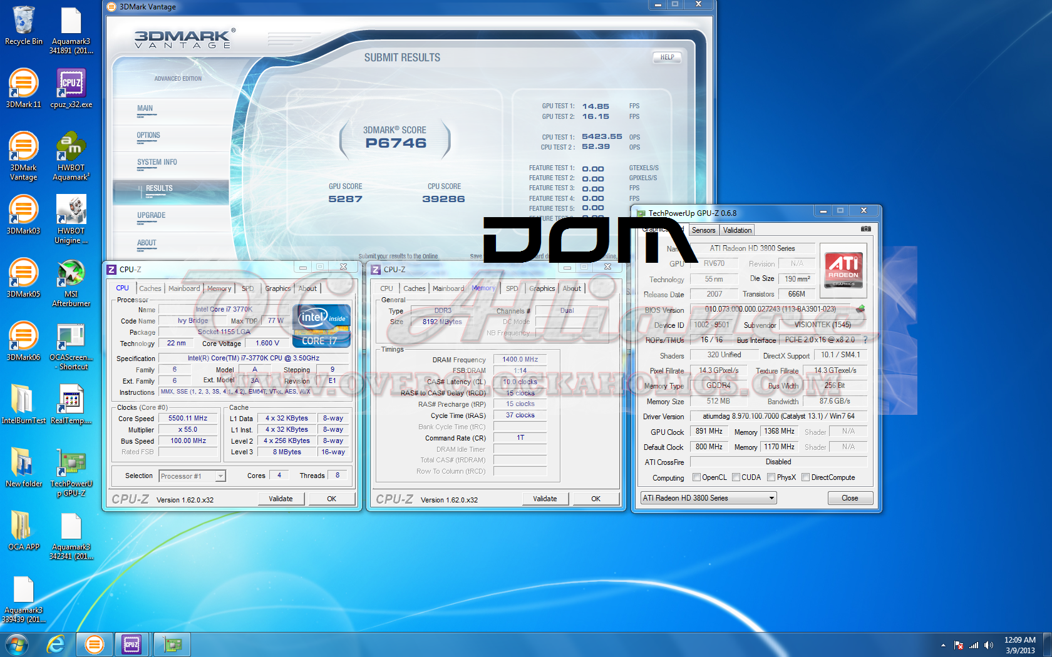Open the 3DMark03 desktop shortcut

24,215
